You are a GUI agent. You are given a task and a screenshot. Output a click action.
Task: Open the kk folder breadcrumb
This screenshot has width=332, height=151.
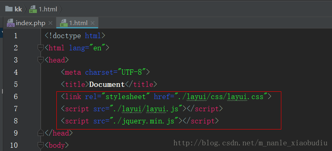[13, 9]
